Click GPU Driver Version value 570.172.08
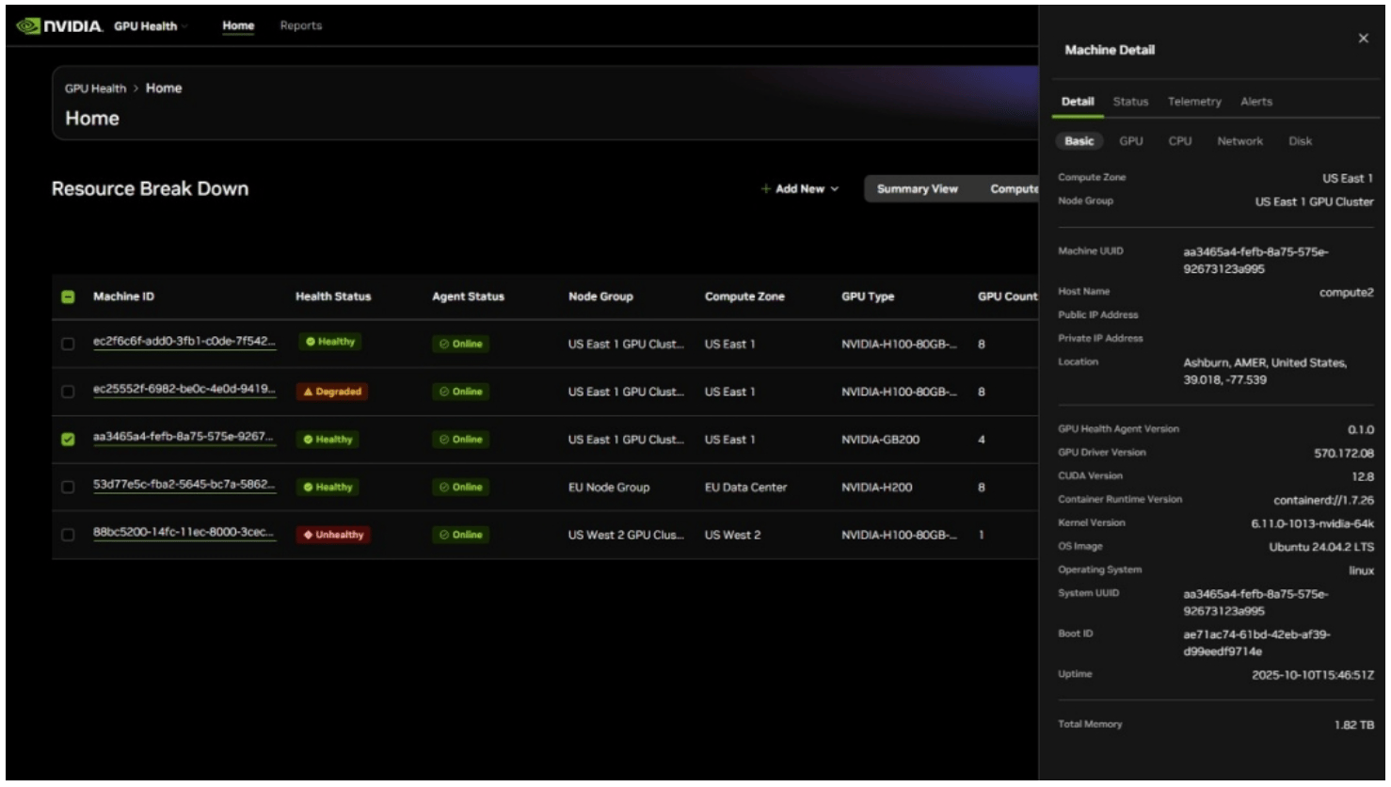The width and height of the screenshot is (1391, 787). (1344, 453)
